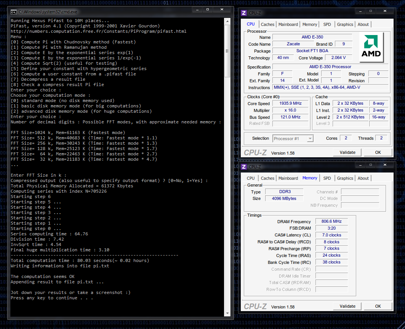Click the cmd window vertical scrollbar thumb
Image resolution: width=405 pixels, height=329 pixels.
point(227,51)
